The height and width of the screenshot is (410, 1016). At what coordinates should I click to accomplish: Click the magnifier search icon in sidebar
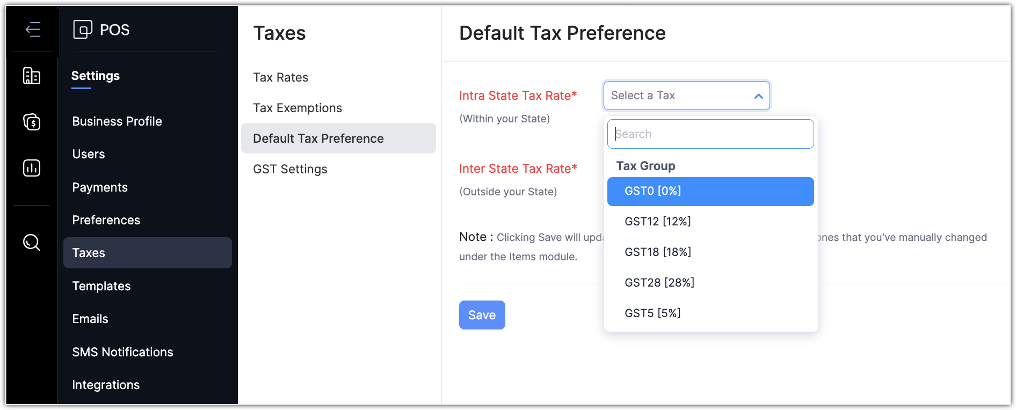(32, 243)
